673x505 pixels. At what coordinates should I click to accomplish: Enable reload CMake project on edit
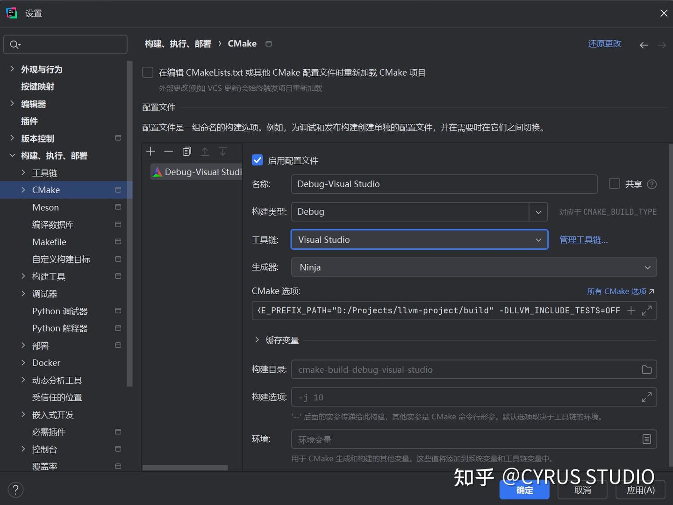[x=148, y=72]
